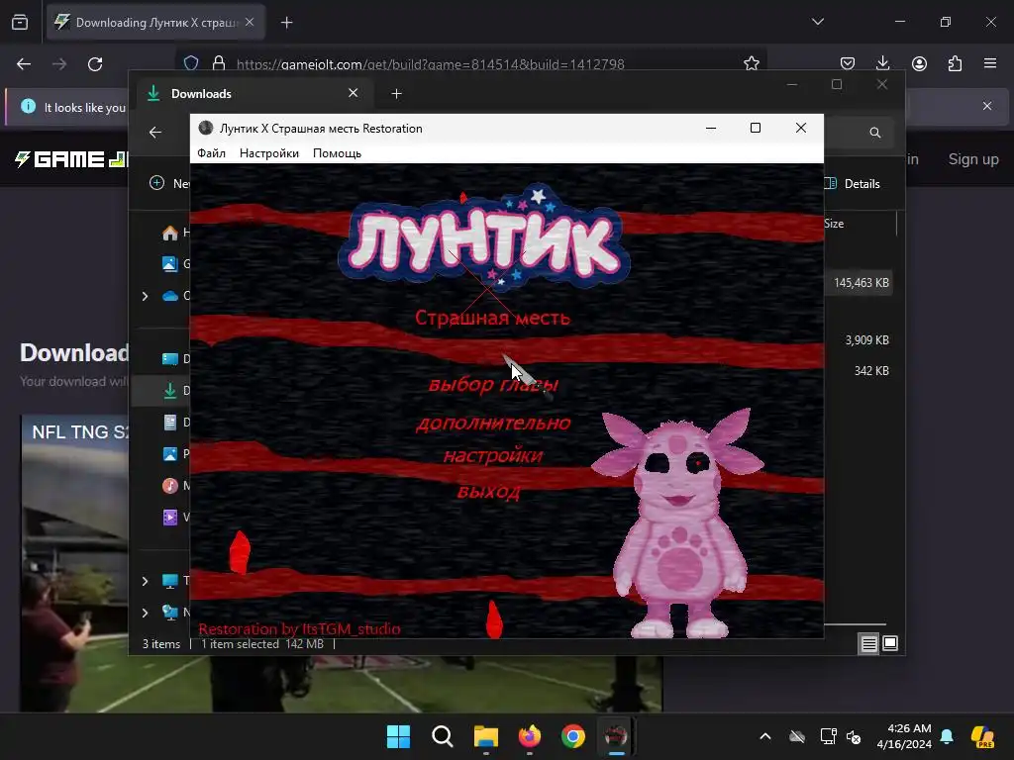Viewport: 1014px width, 760px height.
Task: Open Firefox application hamburger menu
Action: tap(990, 63)
